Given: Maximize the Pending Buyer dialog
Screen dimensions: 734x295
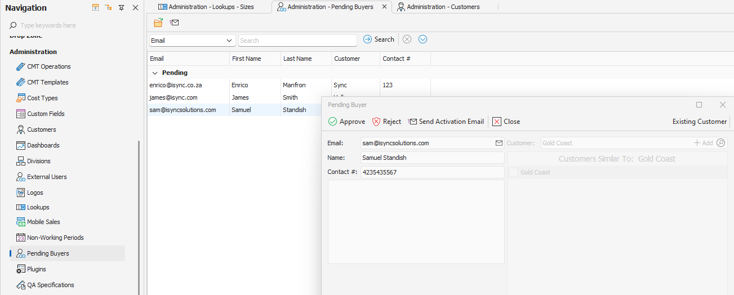Looking at the screenshot, I should (x=699, y=105).
